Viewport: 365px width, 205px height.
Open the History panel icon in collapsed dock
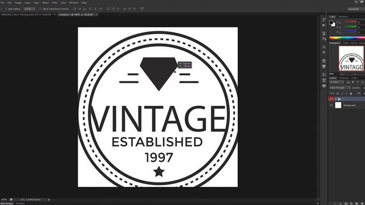(x=324, y=19)
